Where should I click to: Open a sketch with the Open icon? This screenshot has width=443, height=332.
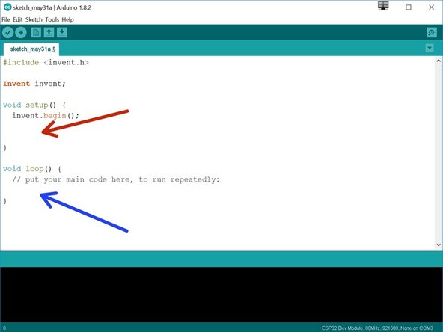tap(49, 32)
